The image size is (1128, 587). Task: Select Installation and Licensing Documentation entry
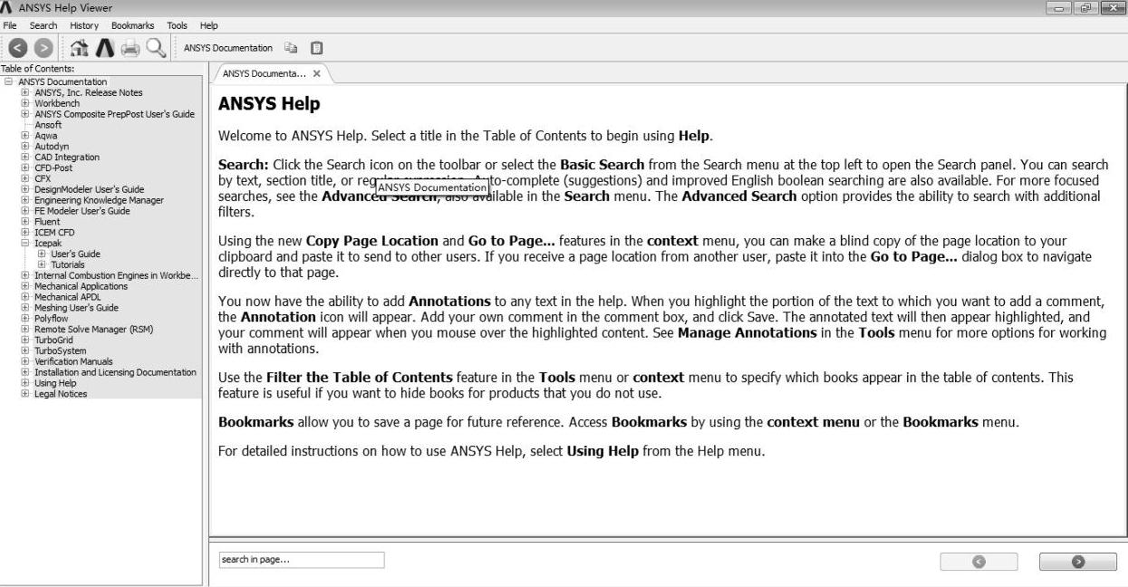click(115, 372)
